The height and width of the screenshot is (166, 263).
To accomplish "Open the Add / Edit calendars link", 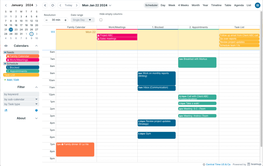I will (12, 80).
